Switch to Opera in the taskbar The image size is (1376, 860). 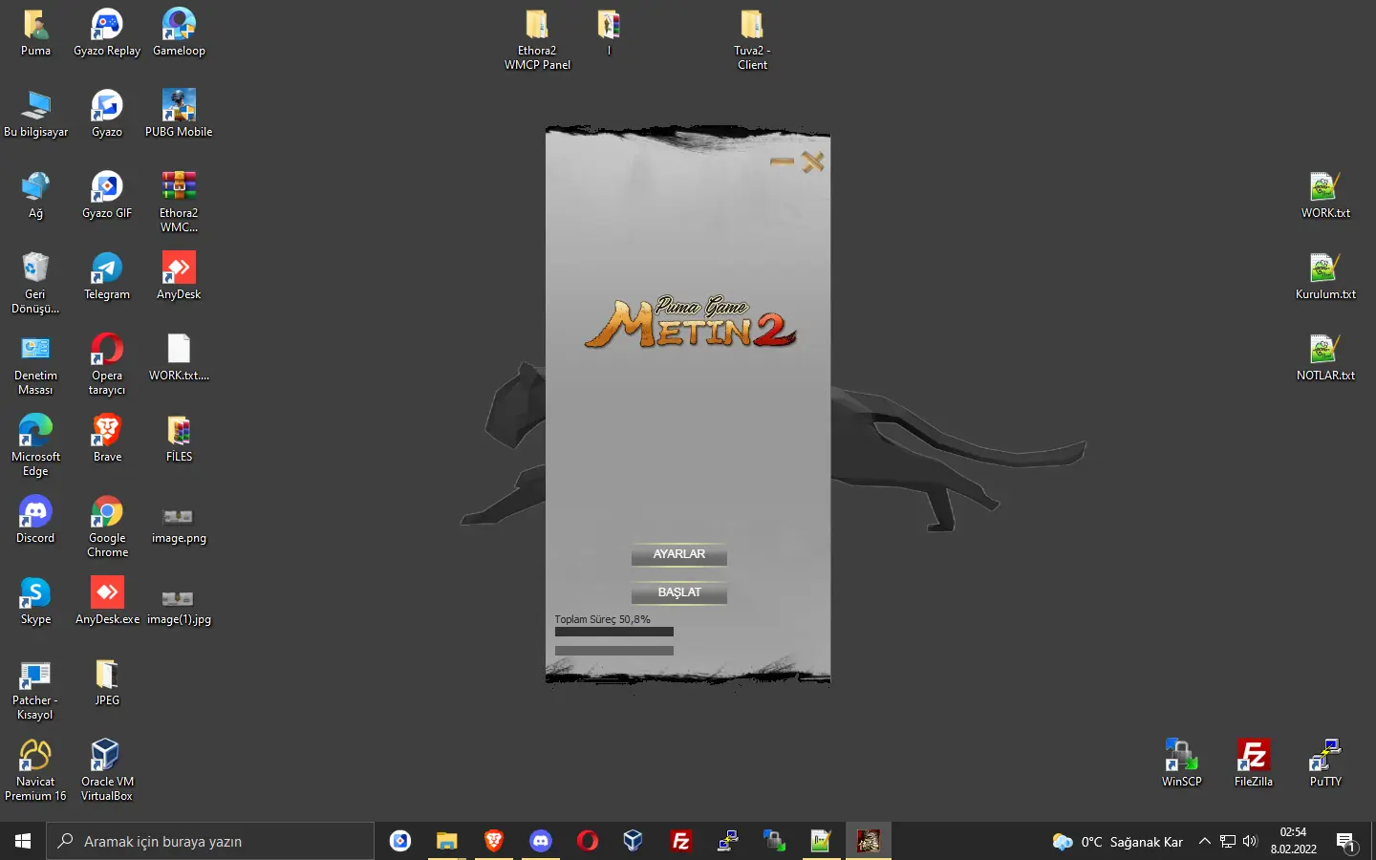(588, 841)
